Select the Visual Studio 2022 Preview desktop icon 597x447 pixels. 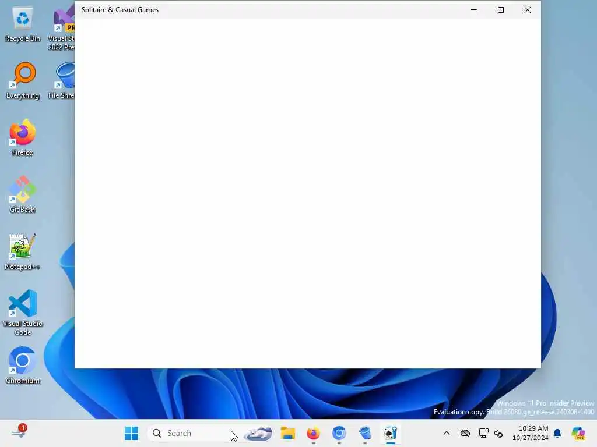coord(62,27)
